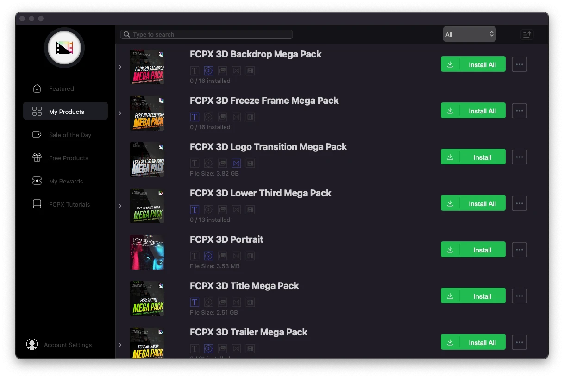Expand the FCPX 3D Backdrop Mega Pack row
The width and height of the screenshot is (564, 378).
(x=120, y=67)
